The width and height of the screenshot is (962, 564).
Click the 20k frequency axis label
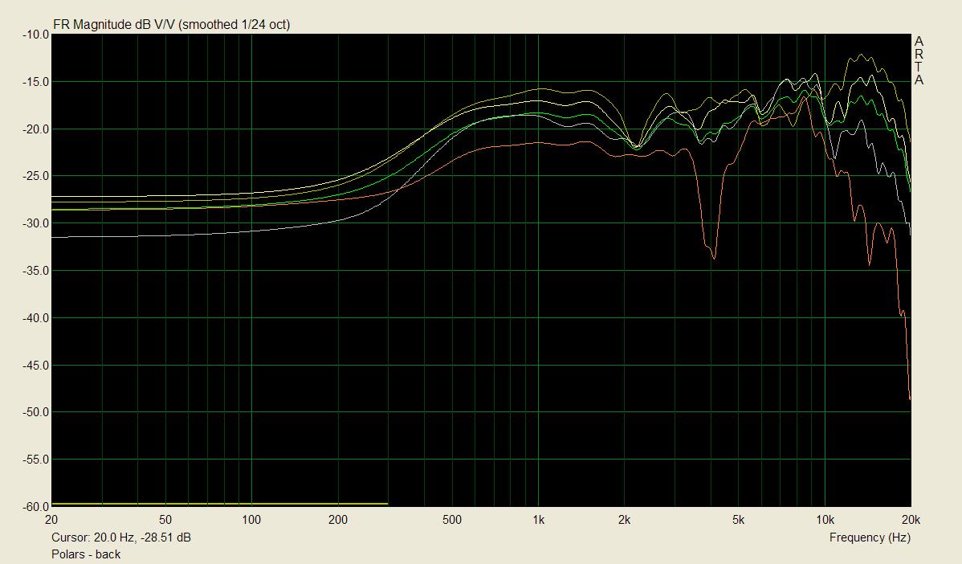pos(911,521)
